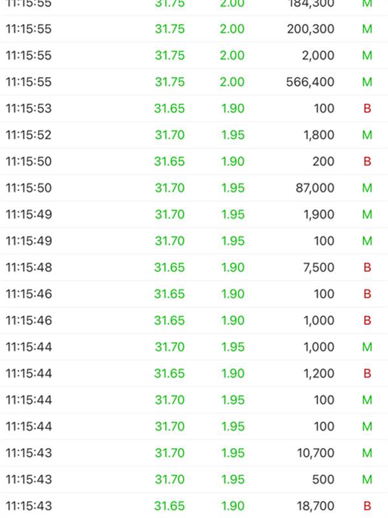Select the 18,700 volume trade row

(194, 506)
